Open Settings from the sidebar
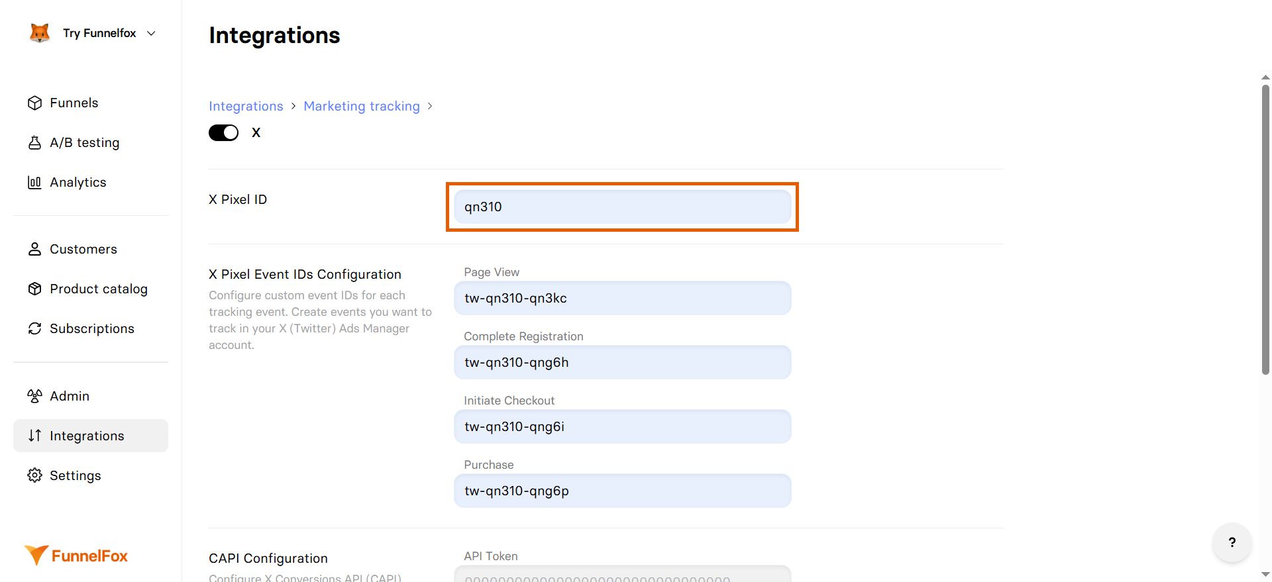 (91, 475)
